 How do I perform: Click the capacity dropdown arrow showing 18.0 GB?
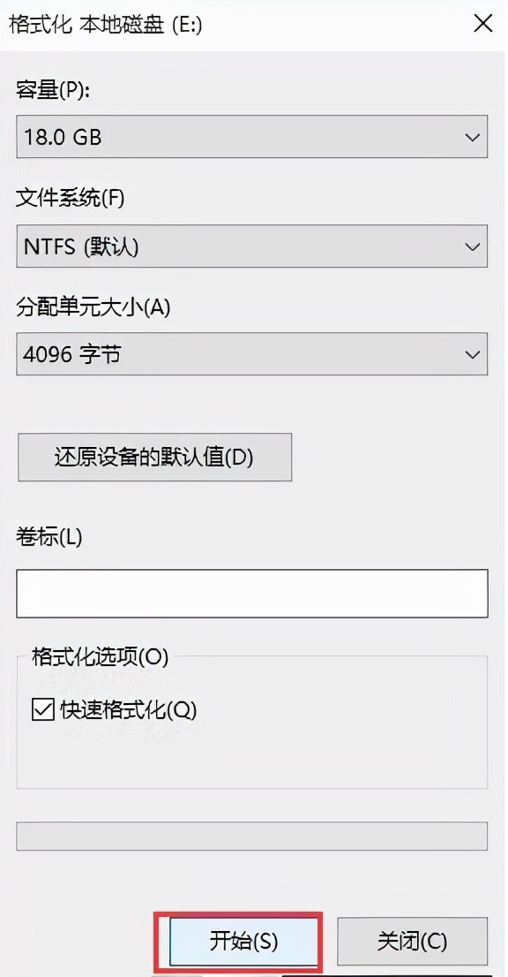(473, 137)
